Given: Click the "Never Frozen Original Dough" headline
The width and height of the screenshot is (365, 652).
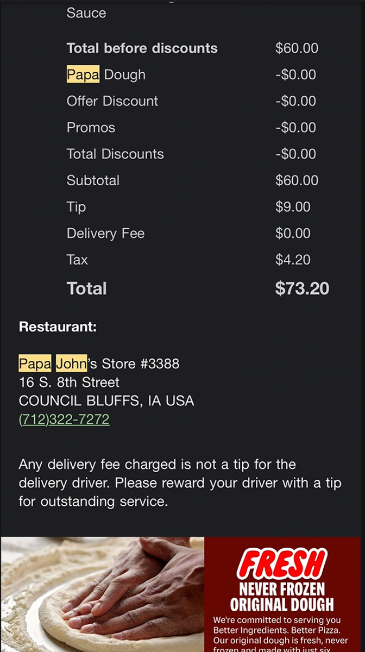Looking at the screenshot, I should (x=282, y=597).
